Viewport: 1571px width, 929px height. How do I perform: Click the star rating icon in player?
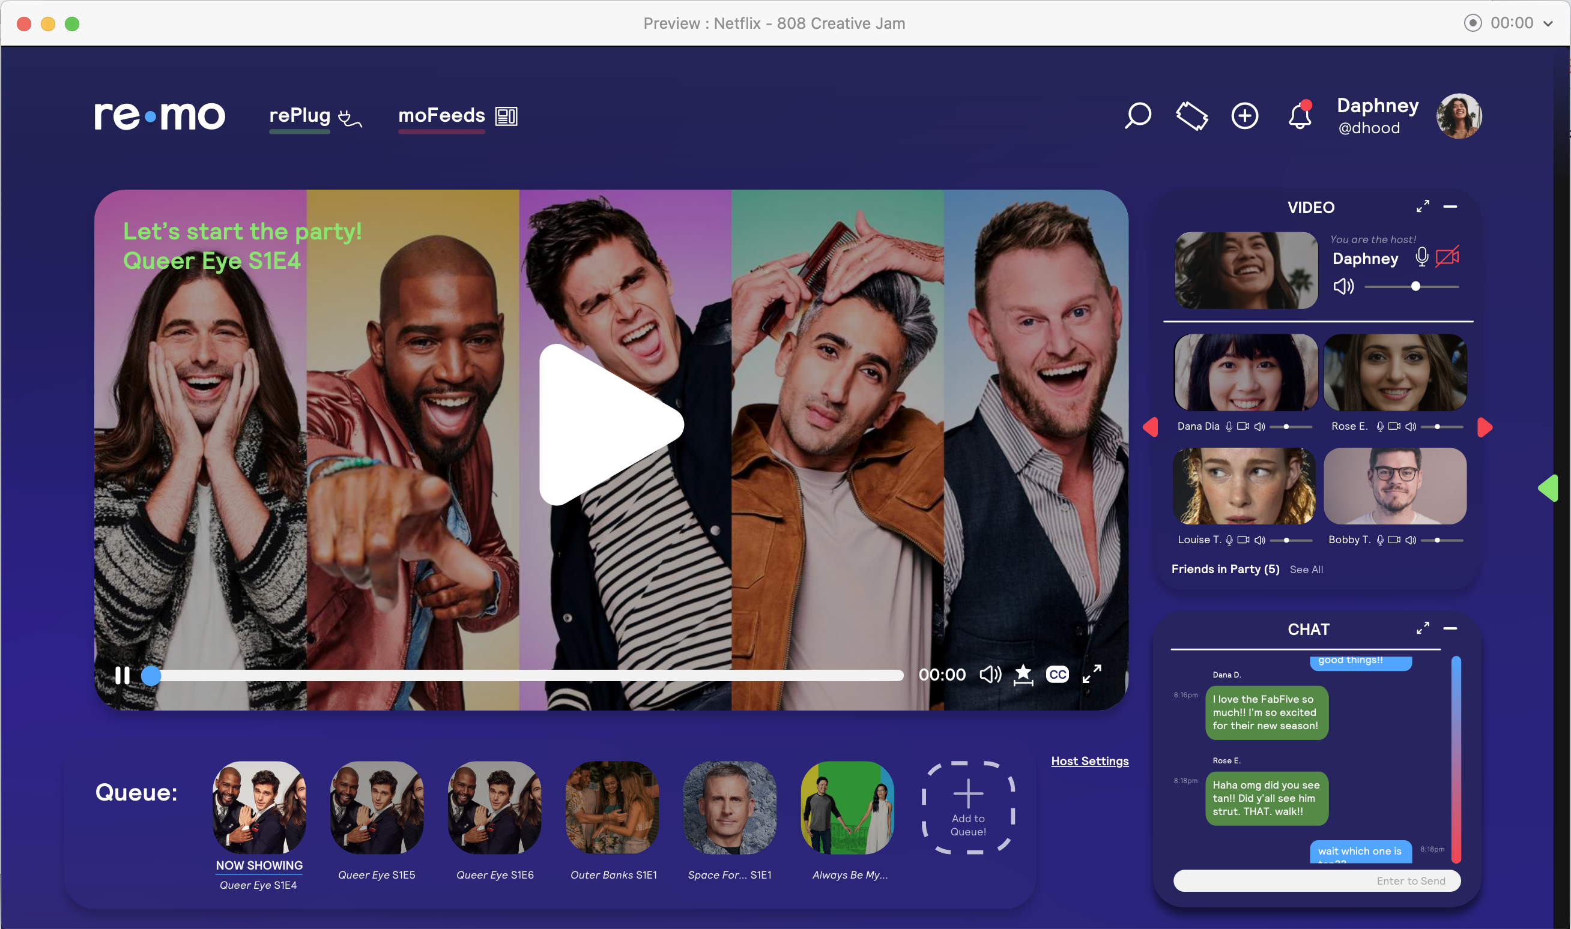coord(1023,674)
